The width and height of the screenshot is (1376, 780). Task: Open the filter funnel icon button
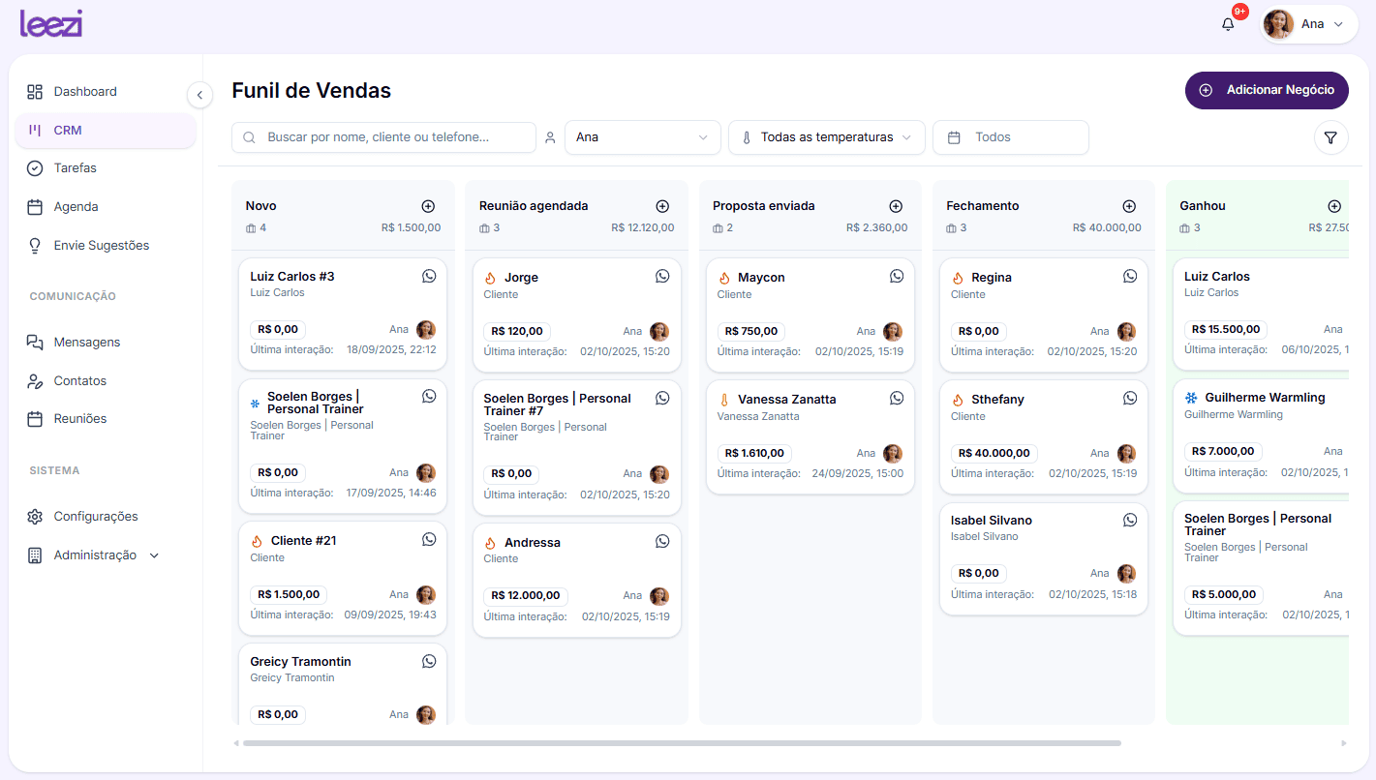point(1330,138)
